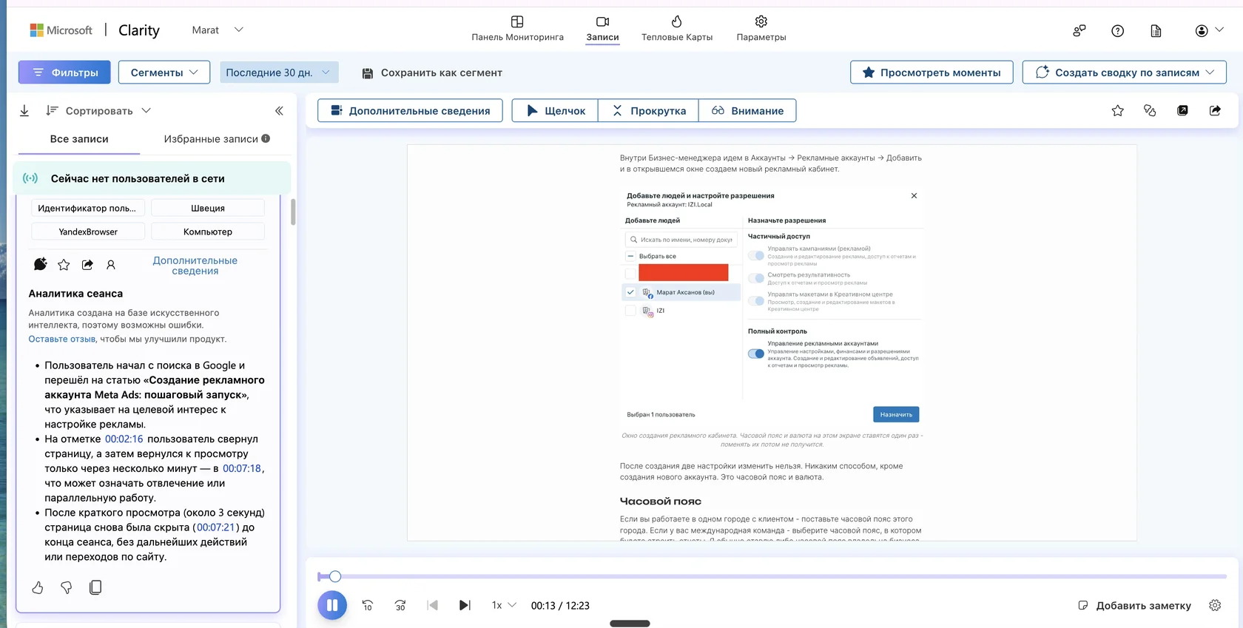Viewport: 1243px width, 628px height.
Task: Click the Copilot session insights icon
Action: pos(41,264)
